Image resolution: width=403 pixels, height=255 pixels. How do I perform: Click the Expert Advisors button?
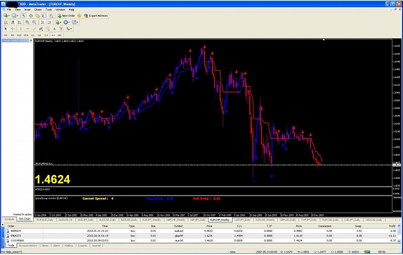click(x=96, y=15)
